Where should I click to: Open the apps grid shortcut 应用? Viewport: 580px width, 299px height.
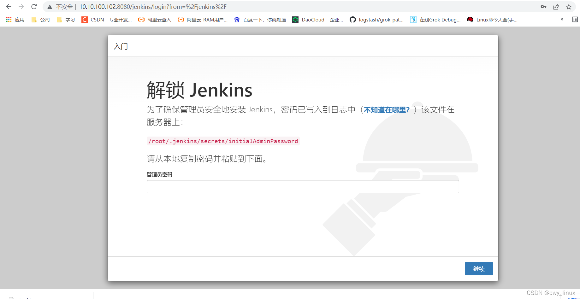pyautogui.click(x=15, y=20)
